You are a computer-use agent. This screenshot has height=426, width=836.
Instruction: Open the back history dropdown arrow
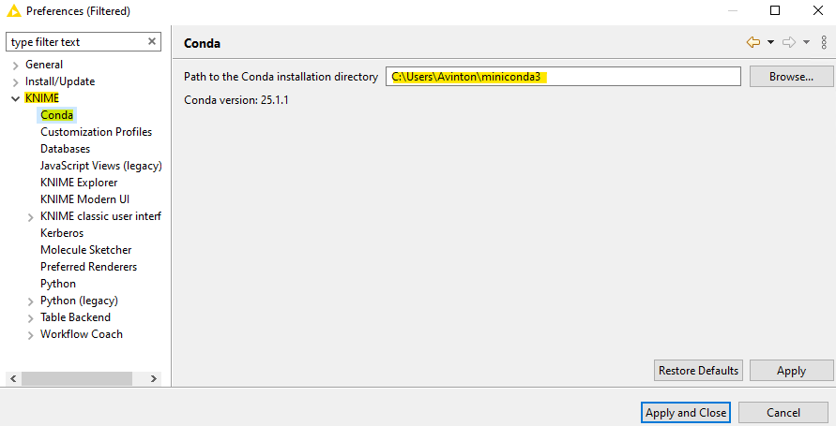pyautogui.click(x=770, y=42)
